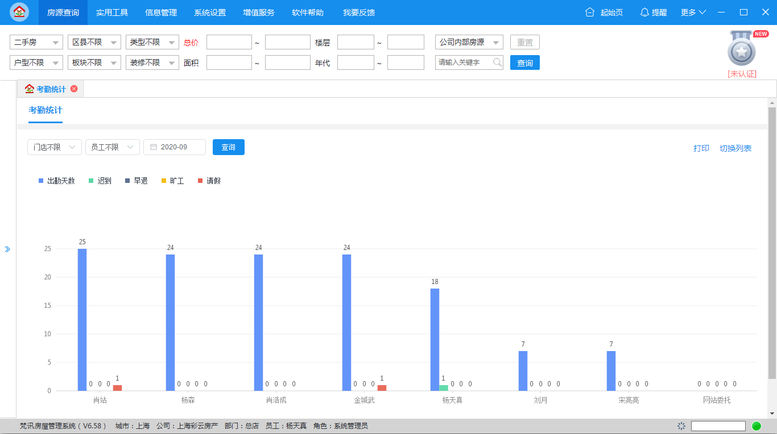
Task: Open the 软件帮助 menu
Action: 308,12
